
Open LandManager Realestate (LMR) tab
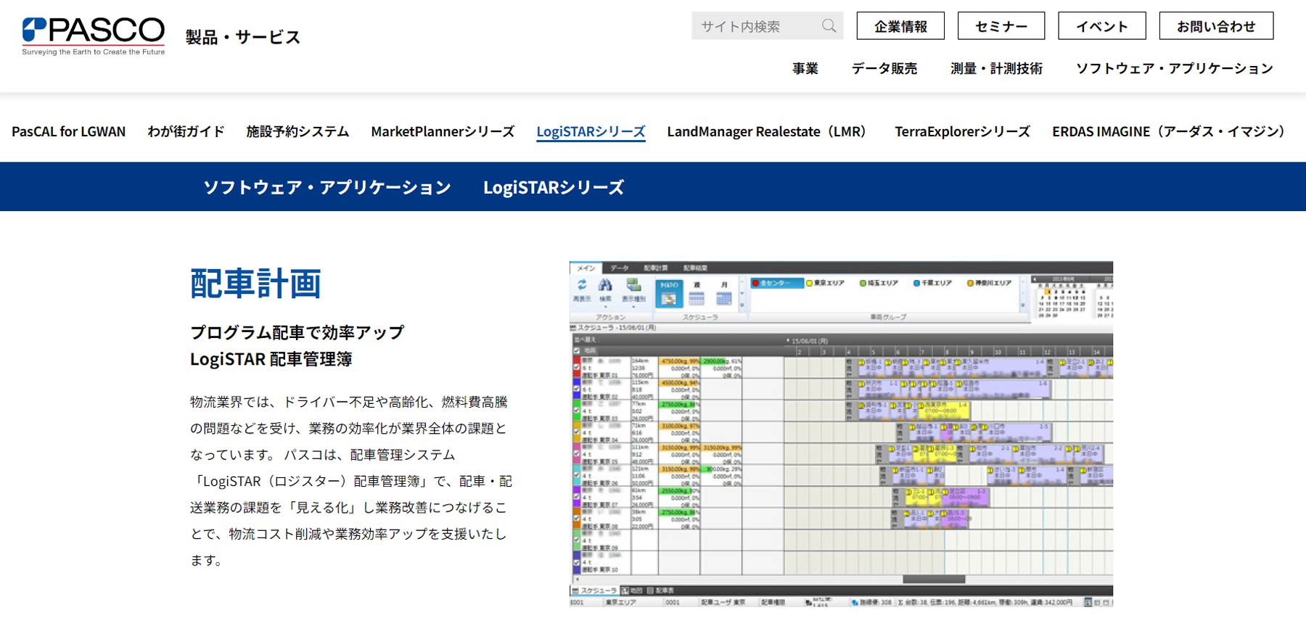click(x=770, y=131)
